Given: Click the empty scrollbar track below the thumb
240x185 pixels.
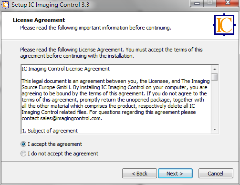Looking at the screenshot, I should point(215,103).
